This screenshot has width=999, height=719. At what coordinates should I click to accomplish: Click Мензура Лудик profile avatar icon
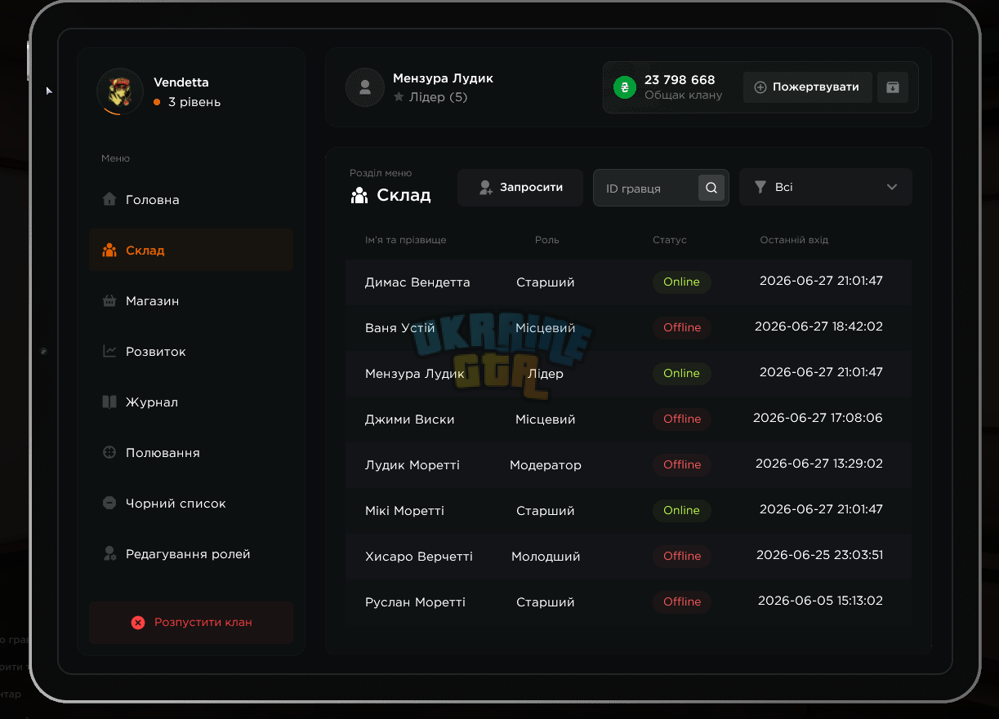click(365, 87)
